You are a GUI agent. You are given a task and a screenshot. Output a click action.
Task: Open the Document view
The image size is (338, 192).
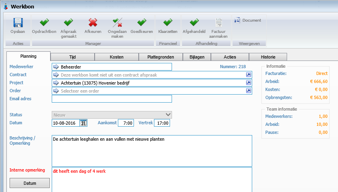coord(248,20)
